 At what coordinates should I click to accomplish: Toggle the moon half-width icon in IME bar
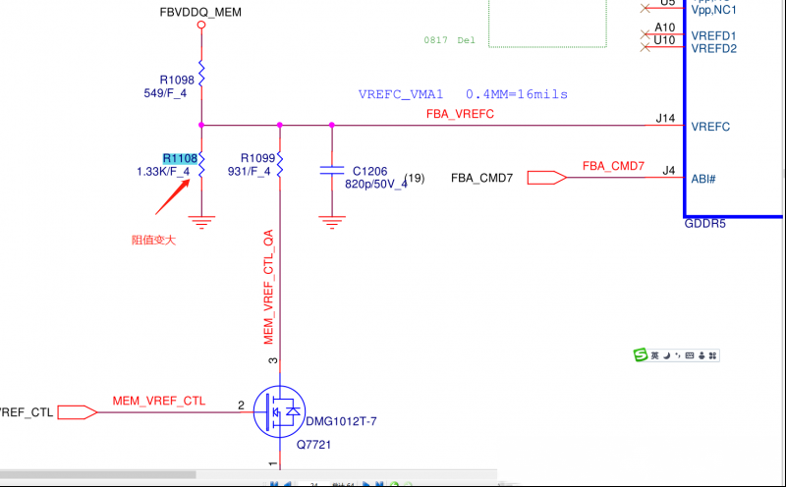[x=667, y=355]
